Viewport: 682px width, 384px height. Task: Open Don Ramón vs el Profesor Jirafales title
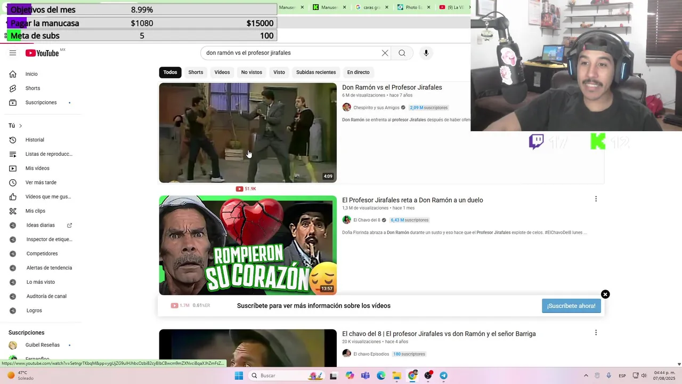pyautogui.click(x=392, y=87)
